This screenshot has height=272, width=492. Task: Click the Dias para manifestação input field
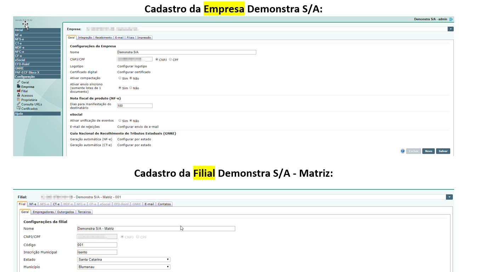135,106
